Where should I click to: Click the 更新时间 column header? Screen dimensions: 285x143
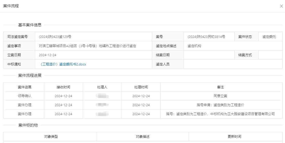234,137
